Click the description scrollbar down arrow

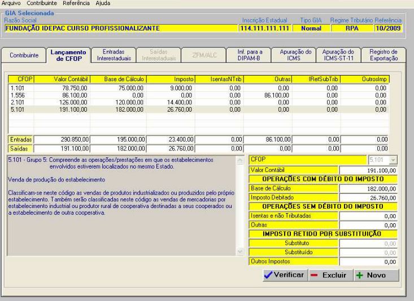[x=239, y=252]
